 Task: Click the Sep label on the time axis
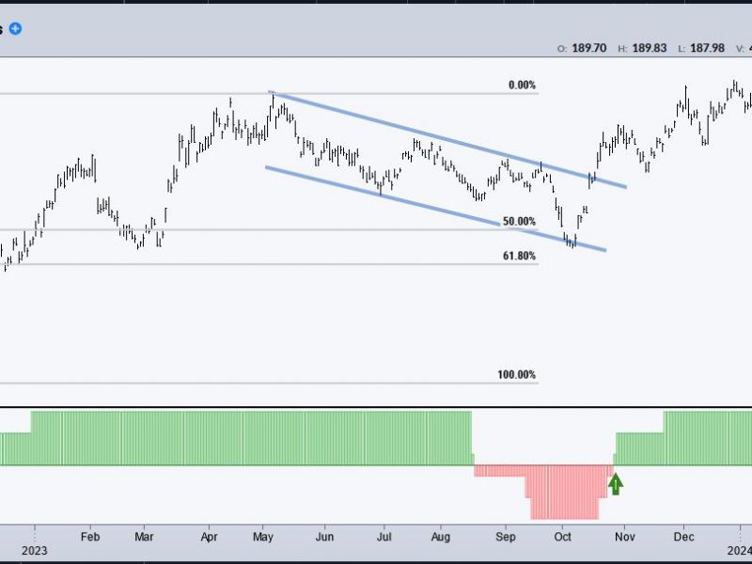click(506, 537)
